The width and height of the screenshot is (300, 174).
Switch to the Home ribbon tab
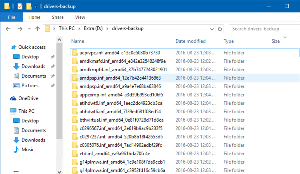click(x=34, y=17)
